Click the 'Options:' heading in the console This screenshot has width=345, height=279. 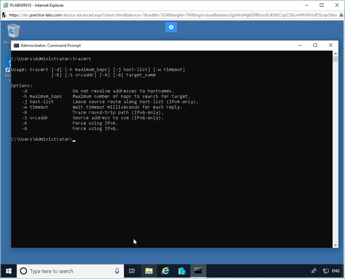tap(21, 86)
